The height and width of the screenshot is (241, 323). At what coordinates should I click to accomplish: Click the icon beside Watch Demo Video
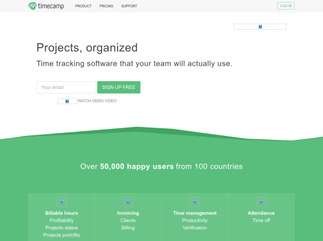[67, 101]
